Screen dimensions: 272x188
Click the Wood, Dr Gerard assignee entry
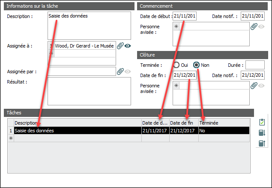tap(84, 46)
